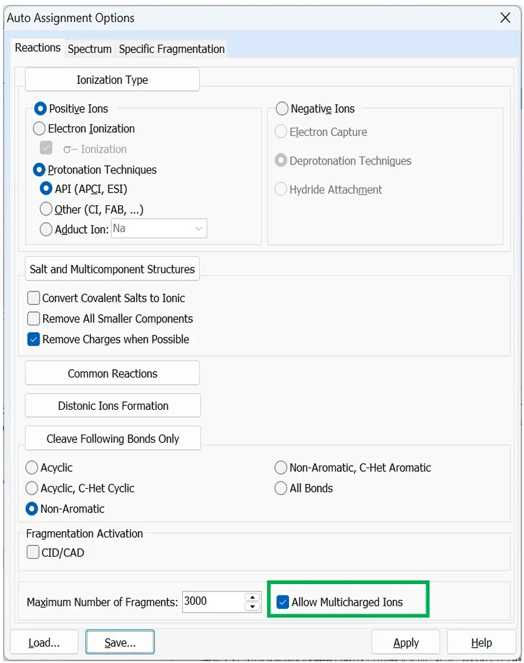Select All Bonds cleavage option
Viewport: 524px width, 663px height.
coord(281,488)
